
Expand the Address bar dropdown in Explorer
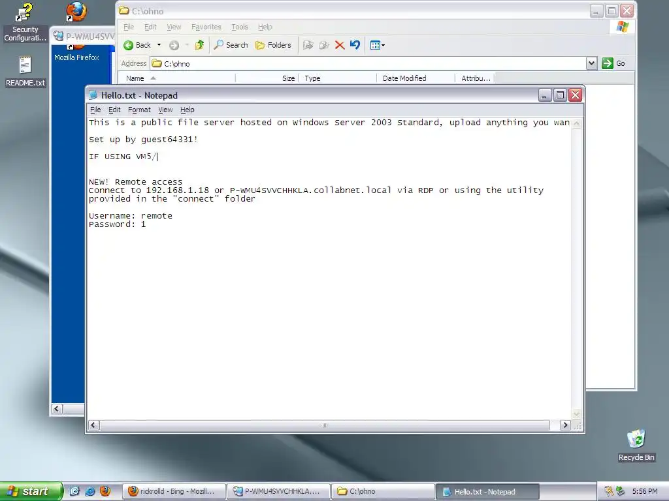tap(591, 63)
